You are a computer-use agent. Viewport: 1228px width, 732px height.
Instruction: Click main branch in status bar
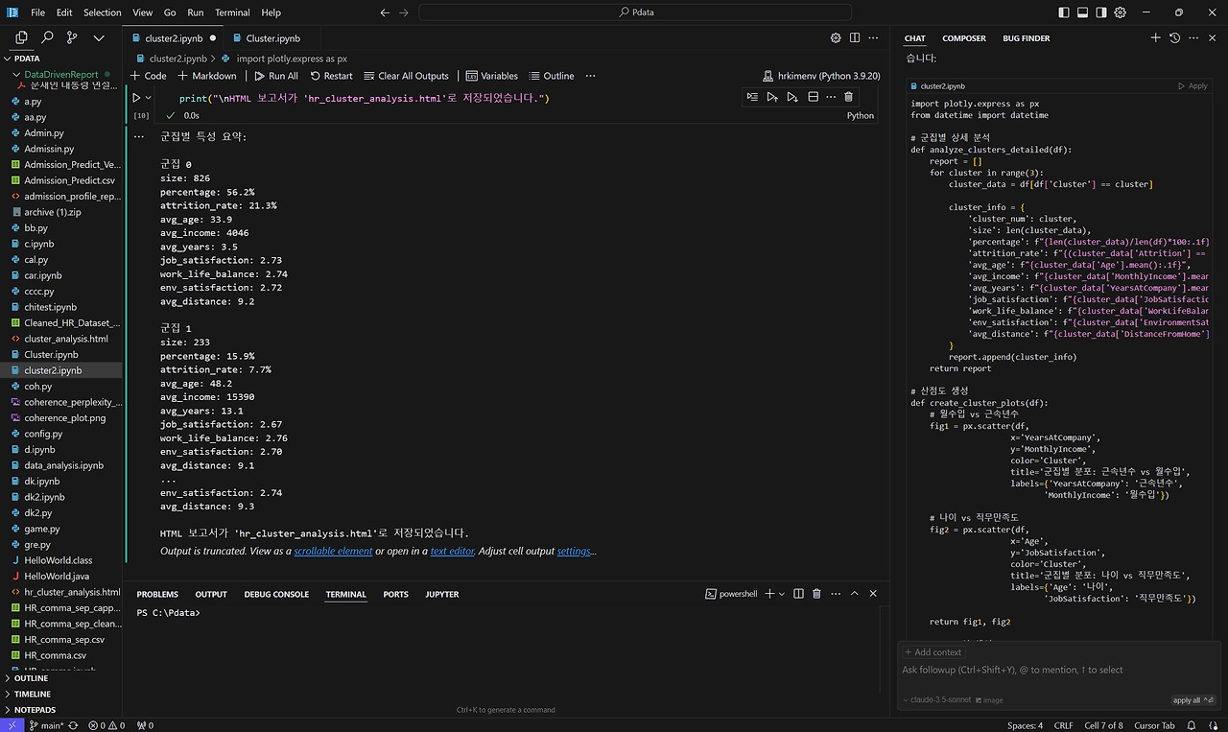46,725
